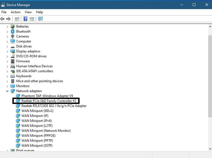Image resolution: width=212 pixels, height=158 pixels.
Task: Expand the Monitors category
Action: tap(7, 86)
